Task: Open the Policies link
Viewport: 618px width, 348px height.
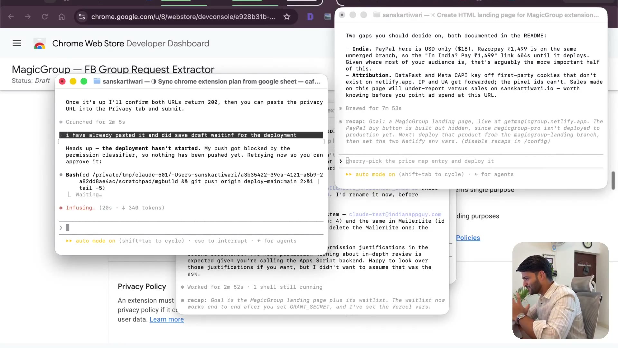Action: 468,238
